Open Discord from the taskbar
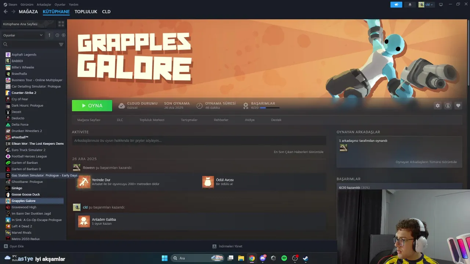Screen dimensions: 470x264 coord(263,258)
